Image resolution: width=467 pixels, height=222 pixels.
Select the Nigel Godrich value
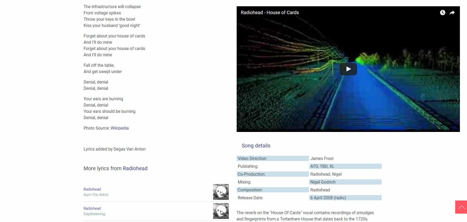(x=345, y=182)
